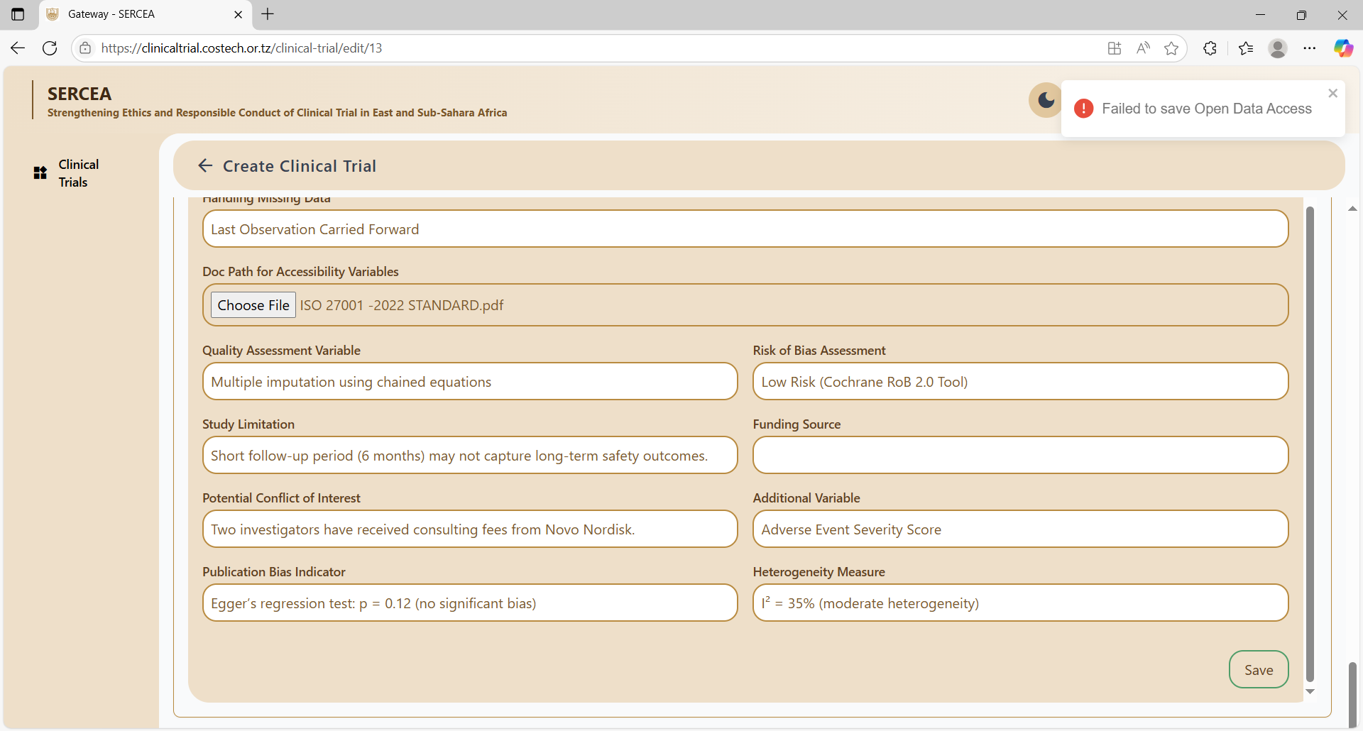The height and width of the screenshot is (731, 1363).
Task: Click Funding Source label
Action: [797, 424]
